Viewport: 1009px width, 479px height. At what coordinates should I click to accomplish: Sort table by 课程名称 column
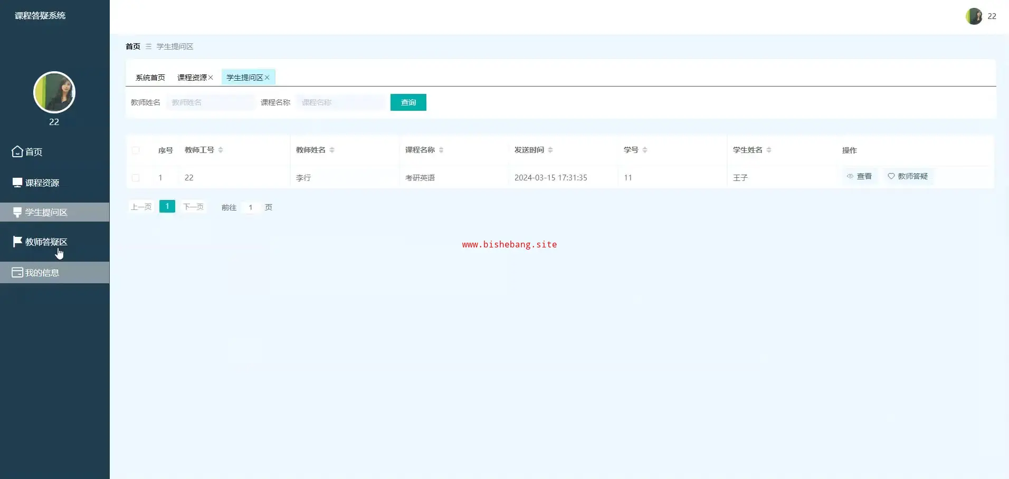coord(441,150)
